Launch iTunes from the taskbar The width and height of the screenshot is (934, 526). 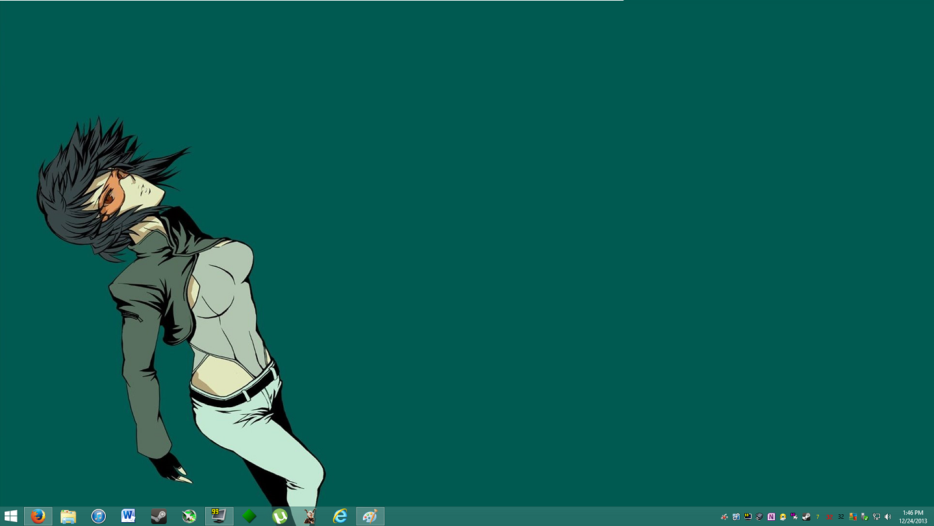(98, 516)
